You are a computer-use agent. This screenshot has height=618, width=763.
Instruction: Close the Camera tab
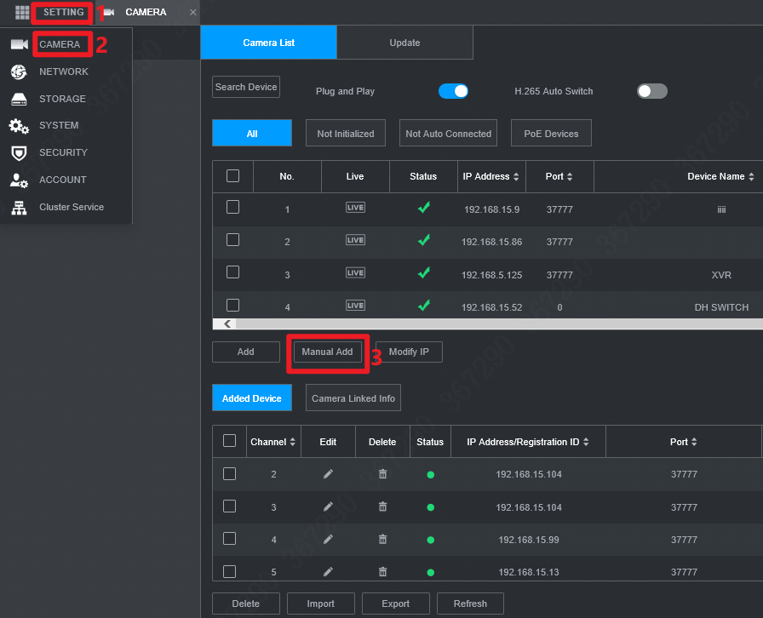point(192,13)
